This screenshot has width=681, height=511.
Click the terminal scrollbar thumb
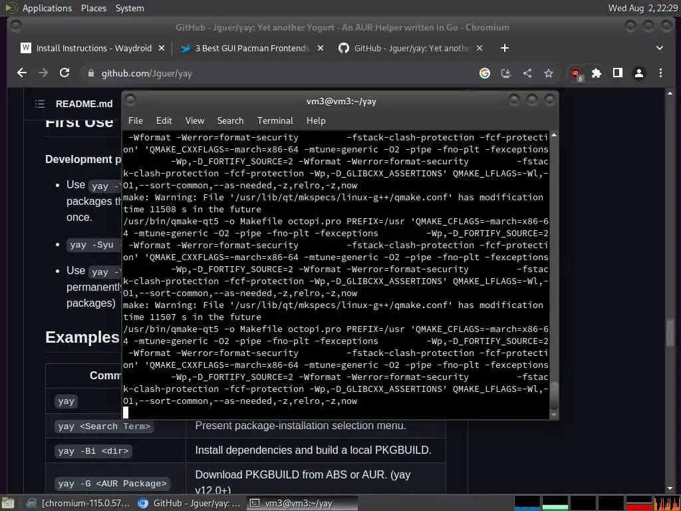554,397
